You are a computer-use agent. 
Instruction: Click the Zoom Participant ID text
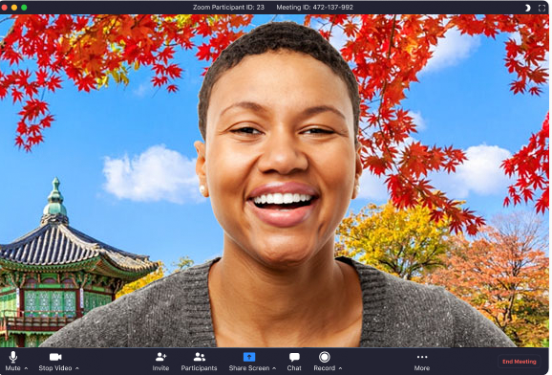pos(228,7)
